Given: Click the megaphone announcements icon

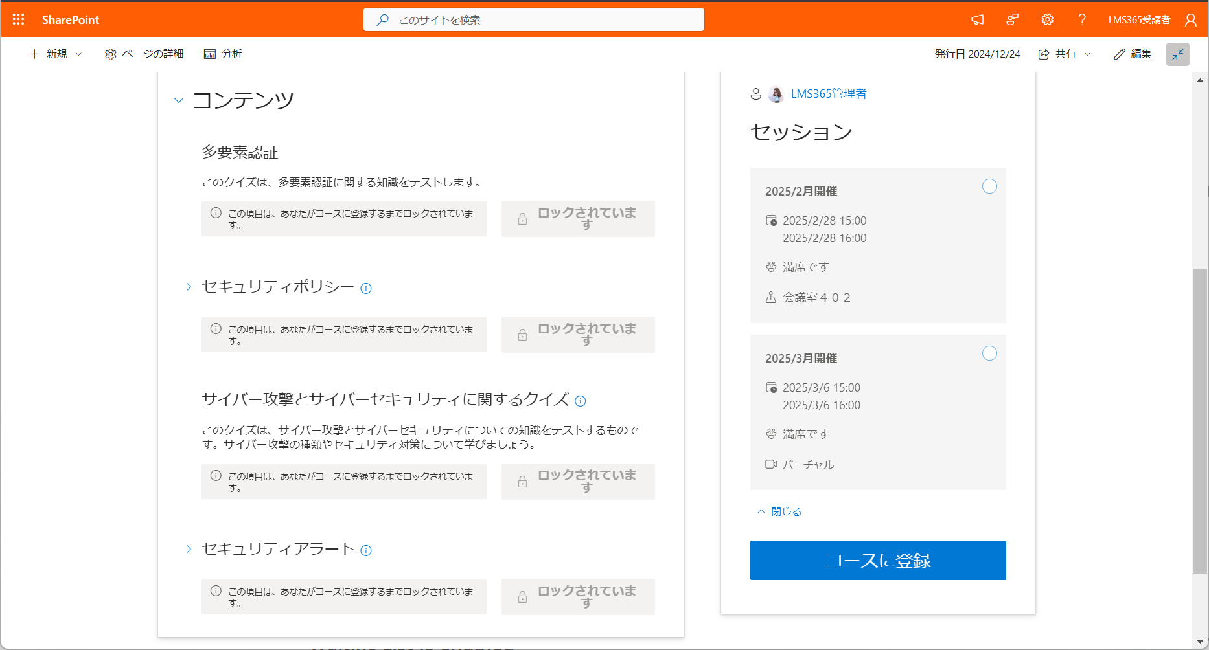Looking at the screenshot, I should [977, 19].
